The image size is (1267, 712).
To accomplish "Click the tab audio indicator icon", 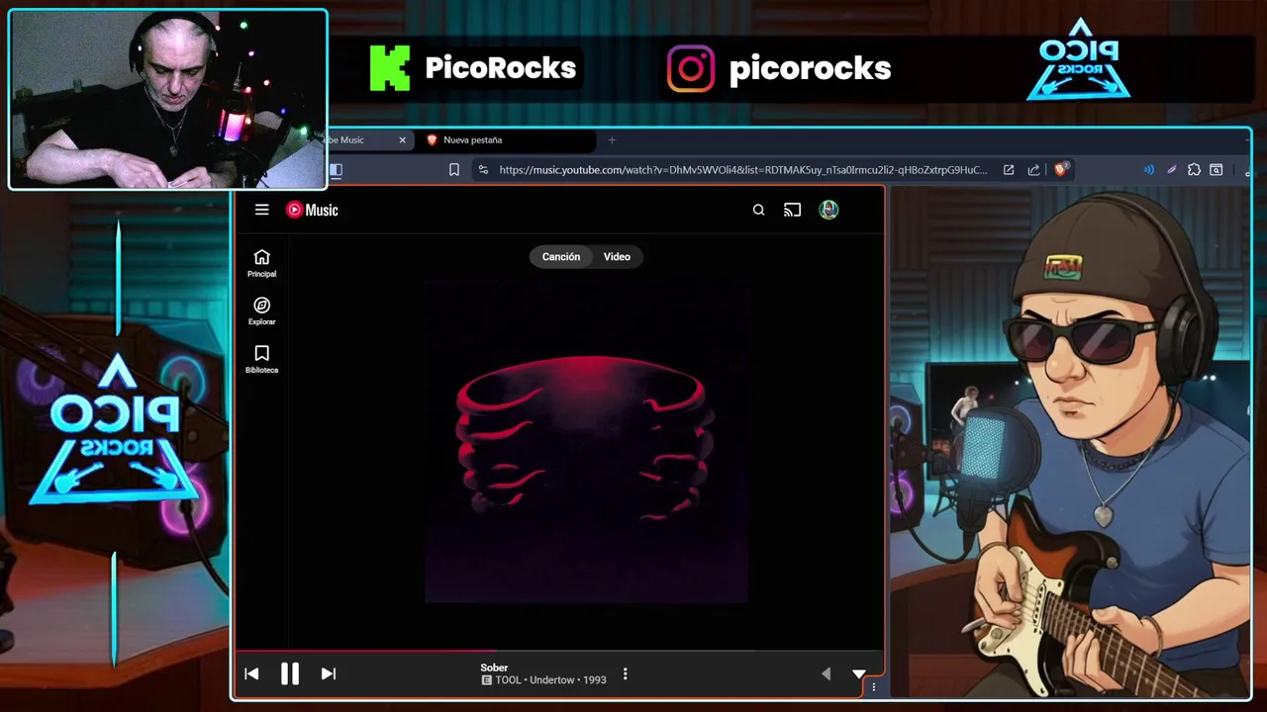I will click(1148, 170).
